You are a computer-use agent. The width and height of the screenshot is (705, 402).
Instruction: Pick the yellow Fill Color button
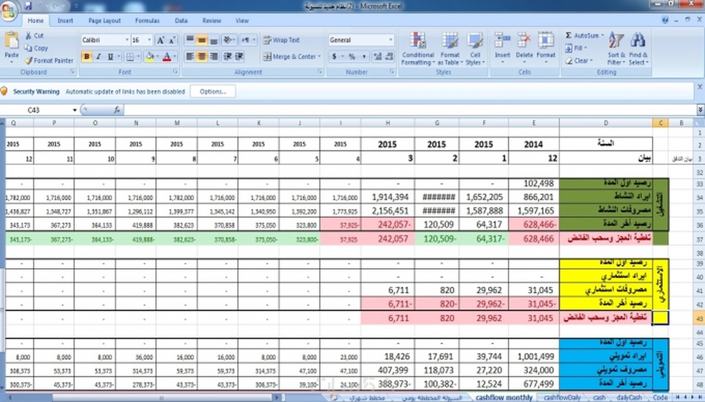tap(150, 56)
